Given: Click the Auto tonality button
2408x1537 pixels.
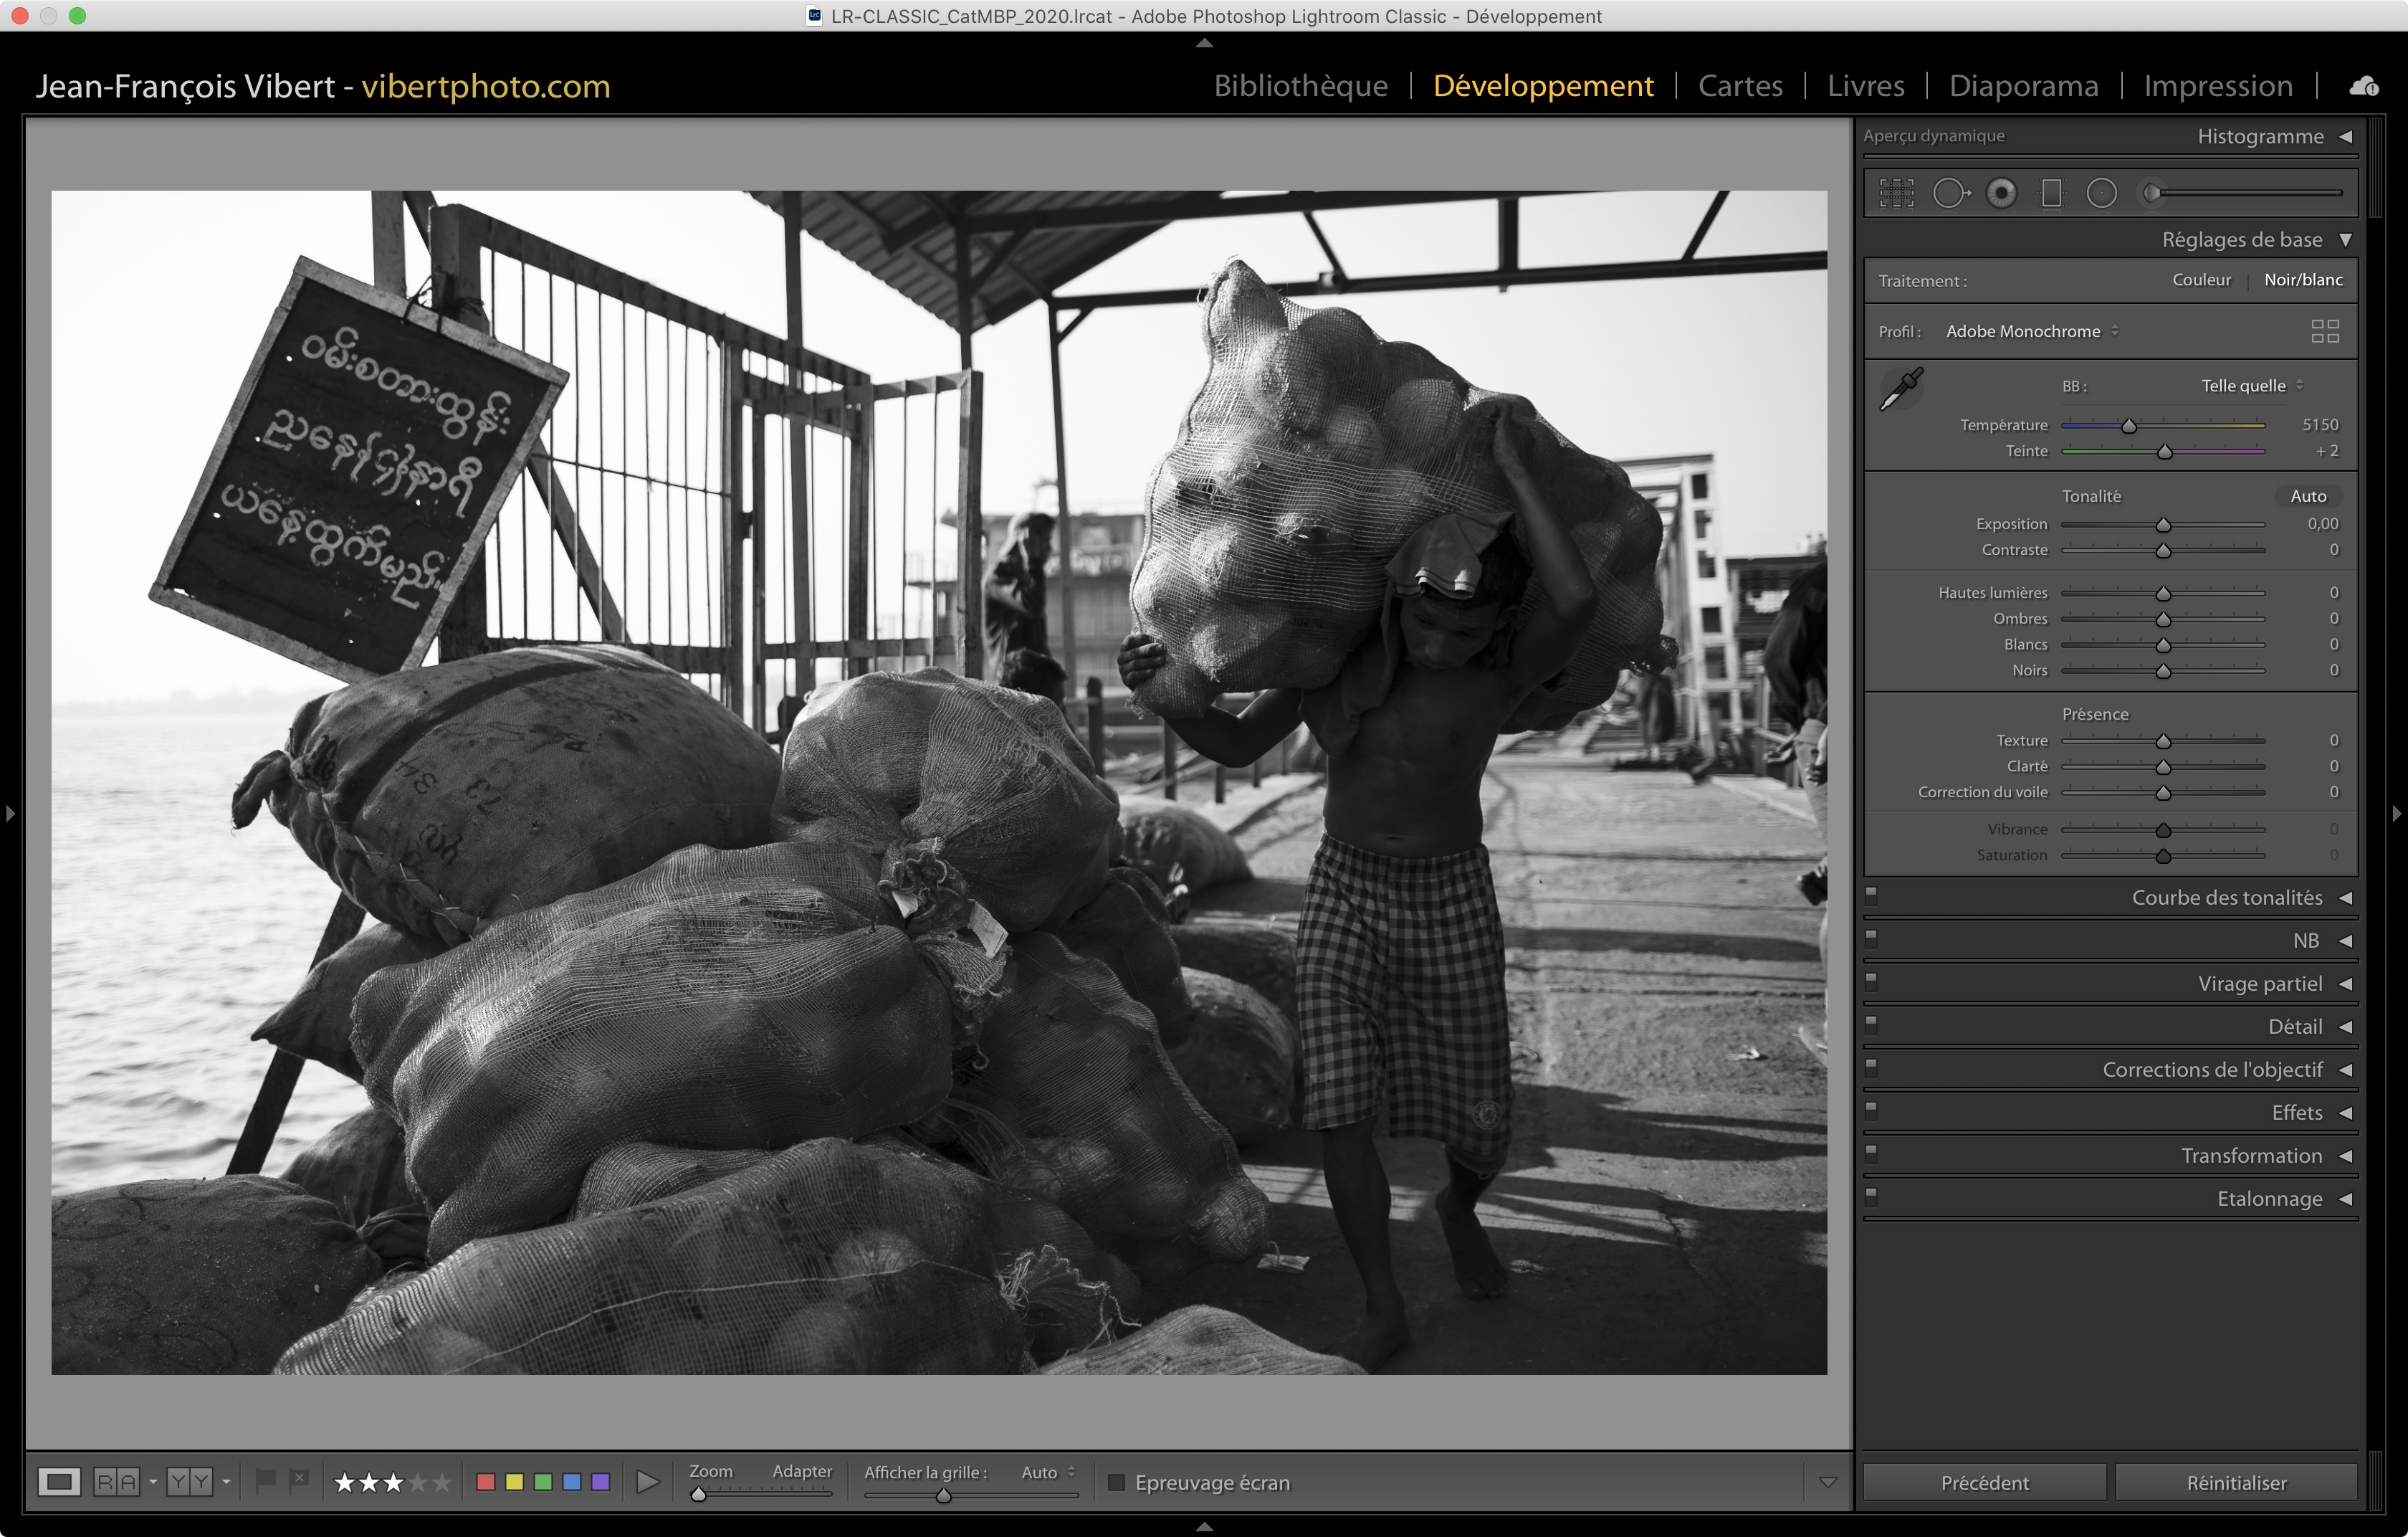Looking at the screenshot, I should click(2307, 496).
